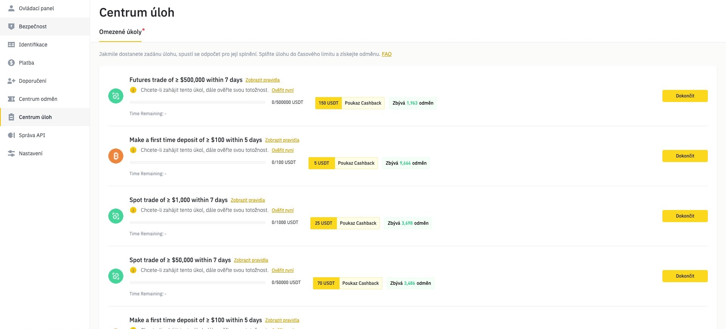Open the FAQ link

click(x=386, y=54)
